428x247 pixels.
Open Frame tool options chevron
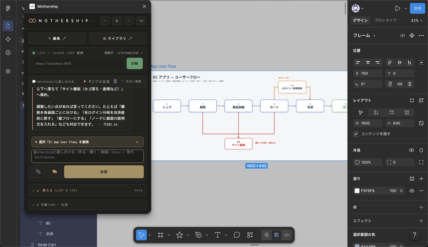coord(169,235)
